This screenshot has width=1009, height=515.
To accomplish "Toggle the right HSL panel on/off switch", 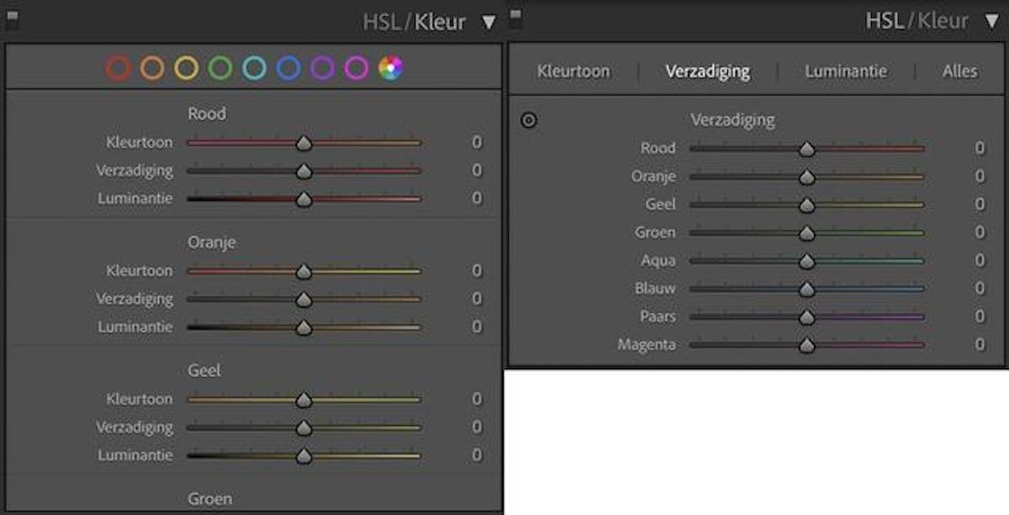I will (x=515, y=19).
